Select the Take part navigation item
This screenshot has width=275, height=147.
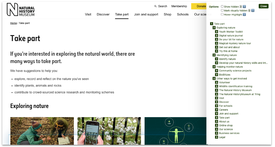(x=122, y=14)
